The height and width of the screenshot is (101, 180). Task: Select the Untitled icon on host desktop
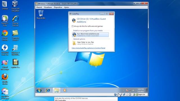[x=5, y=5]
